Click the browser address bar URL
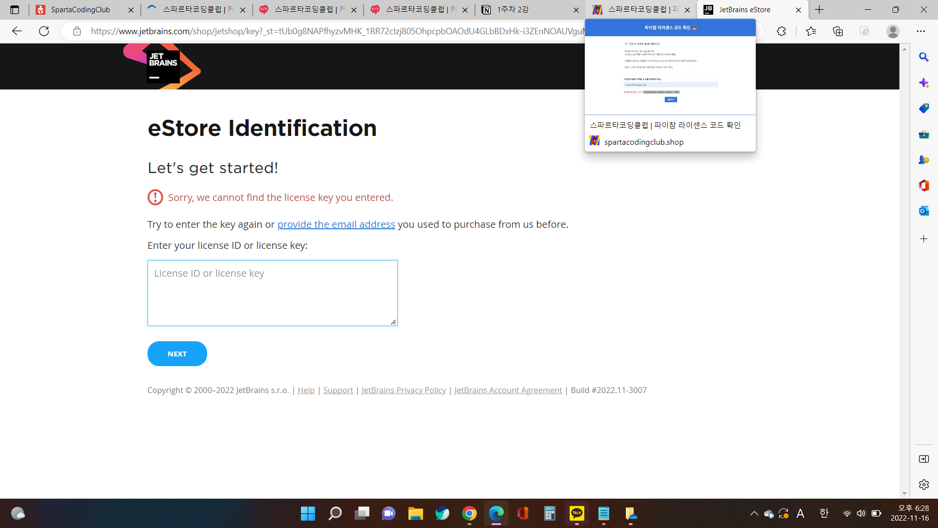 click(337, 31)
